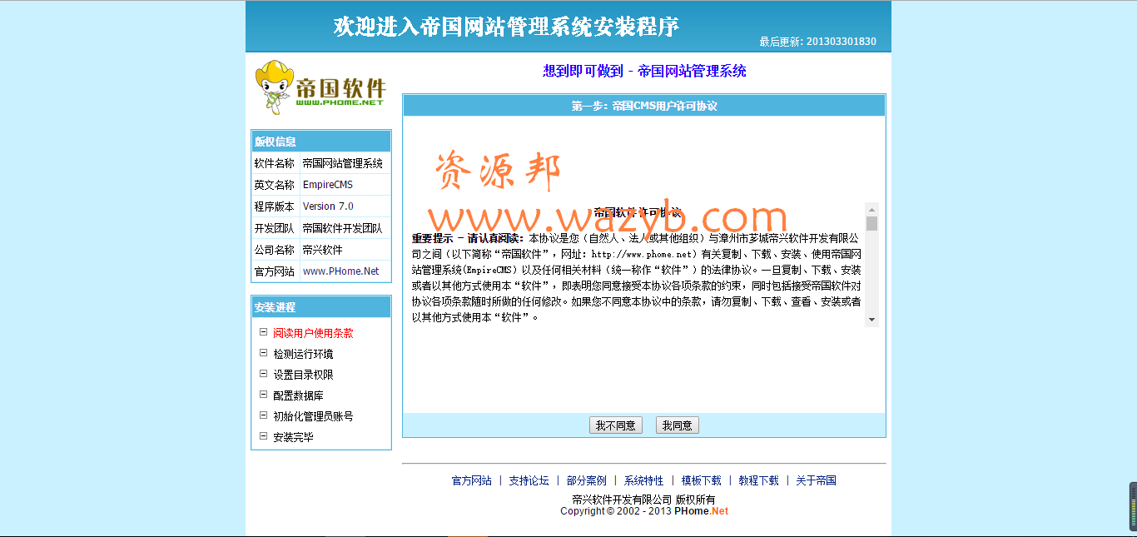This screenshot has width=1137, height=537.
Task: Click the 我不同意 disagree button
Action: click(616, 425)
